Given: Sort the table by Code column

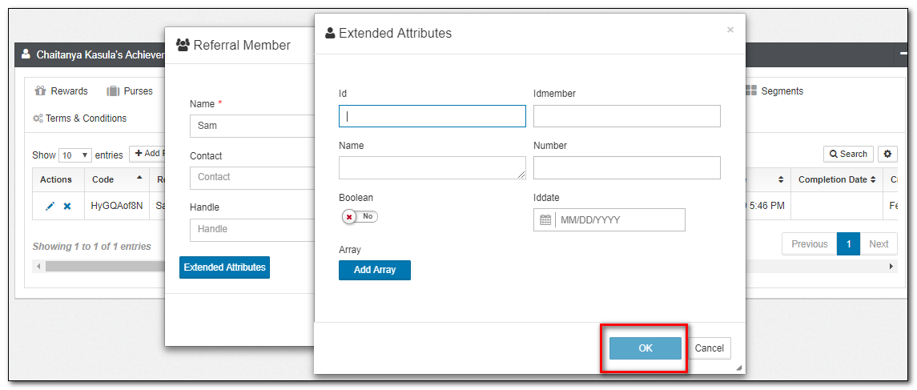Looking at the screenshot, I should click(118, 179).
